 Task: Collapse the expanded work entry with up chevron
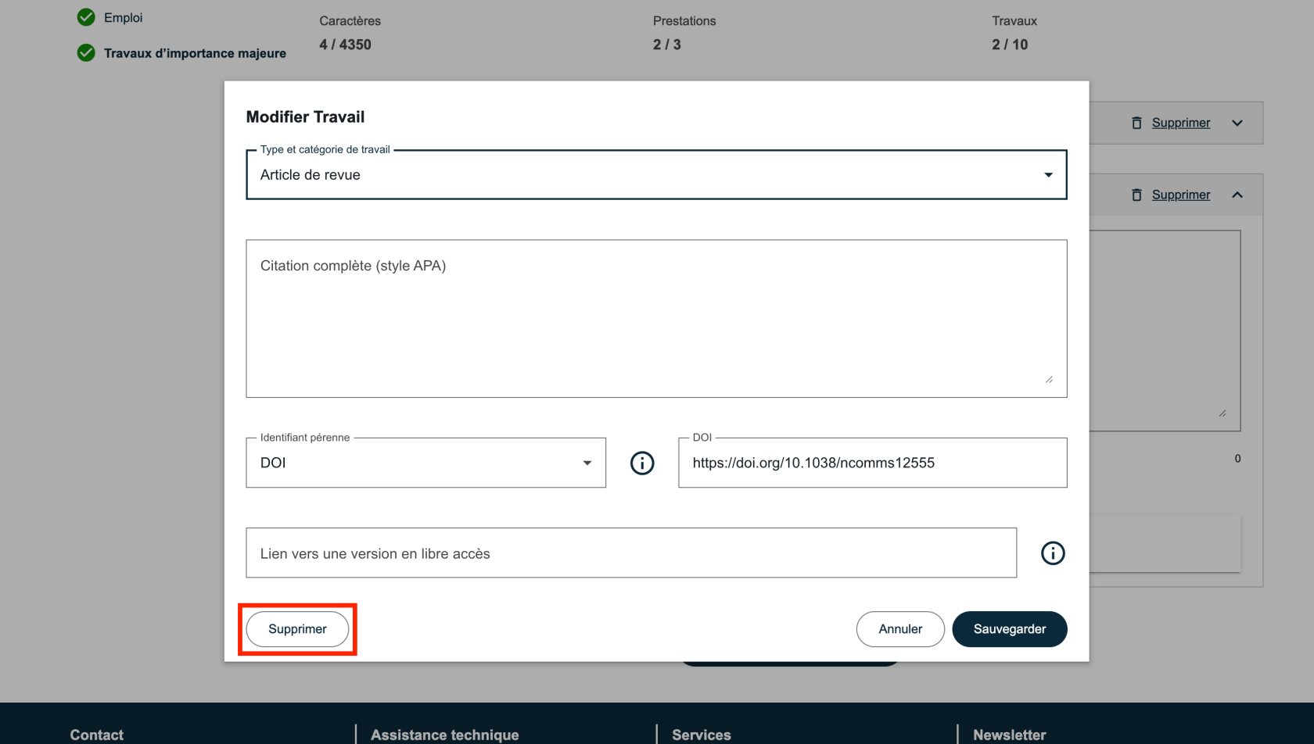click(1237, 195)
